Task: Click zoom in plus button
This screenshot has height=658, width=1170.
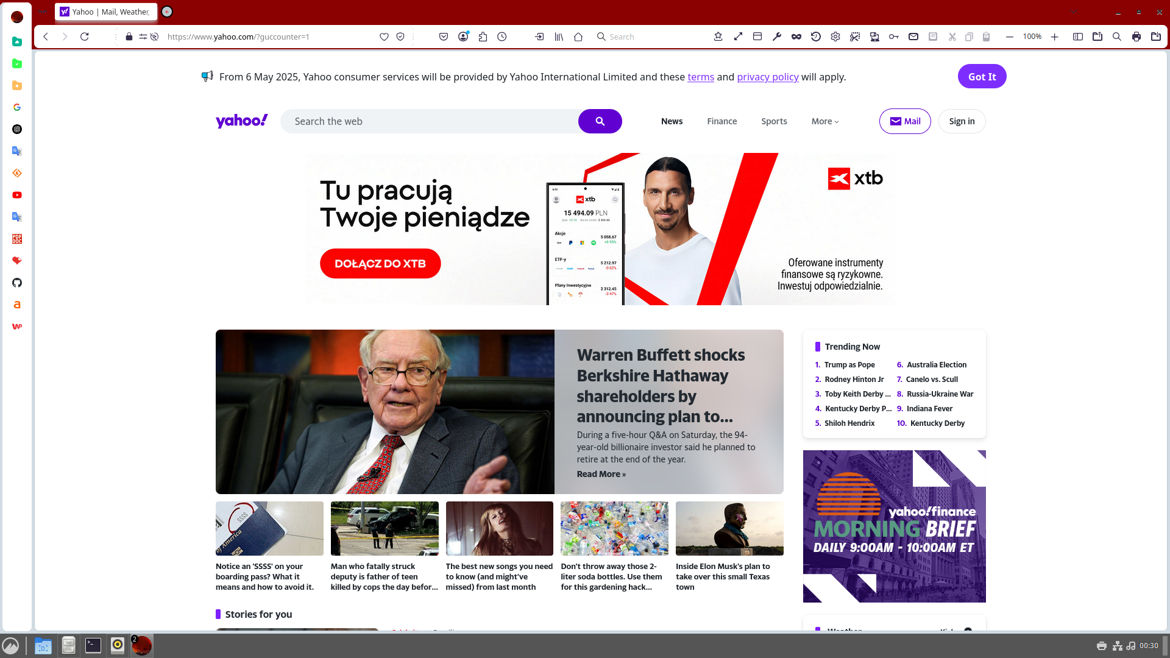Action: pyautogui.click(x=1055, y=37)
